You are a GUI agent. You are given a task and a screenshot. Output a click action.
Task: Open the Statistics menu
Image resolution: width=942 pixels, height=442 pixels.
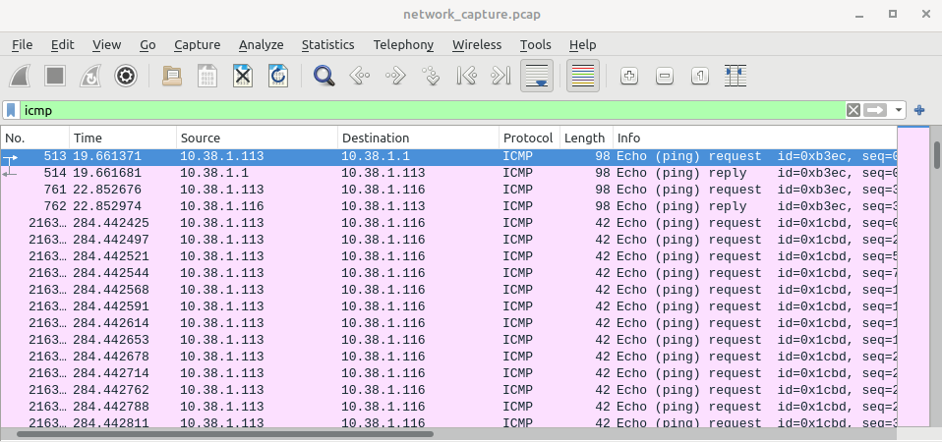(328, 45)
